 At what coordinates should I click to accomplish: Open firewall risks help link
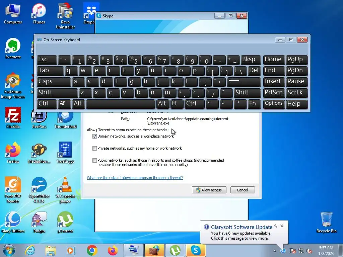point(135,178)
